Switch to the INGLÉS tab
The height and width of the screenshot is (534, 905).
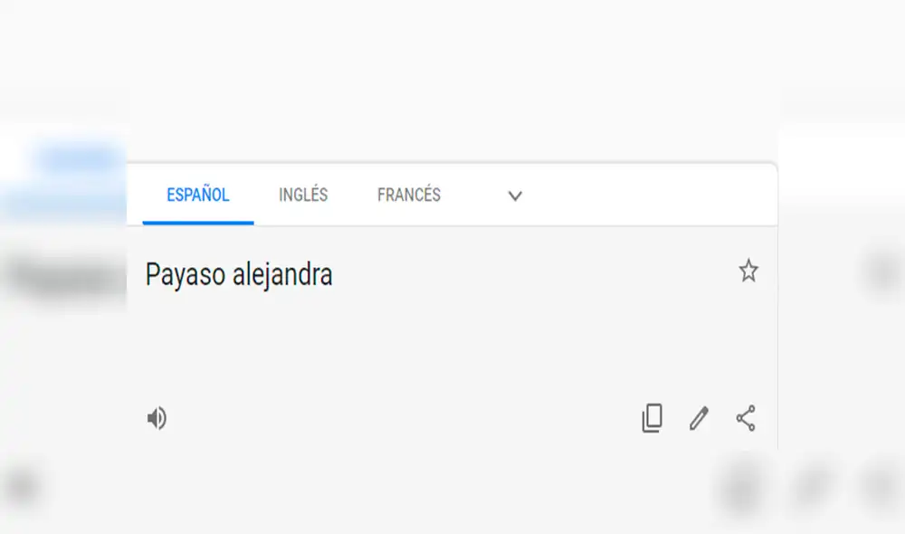click(x=302, y=195)
